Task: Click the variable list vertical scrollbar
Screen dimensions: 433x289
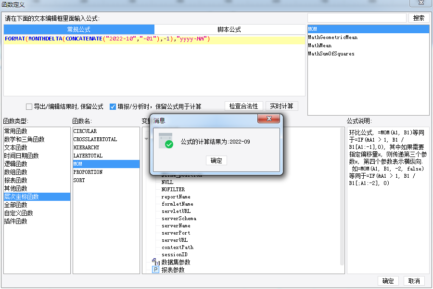Action: 342,197
